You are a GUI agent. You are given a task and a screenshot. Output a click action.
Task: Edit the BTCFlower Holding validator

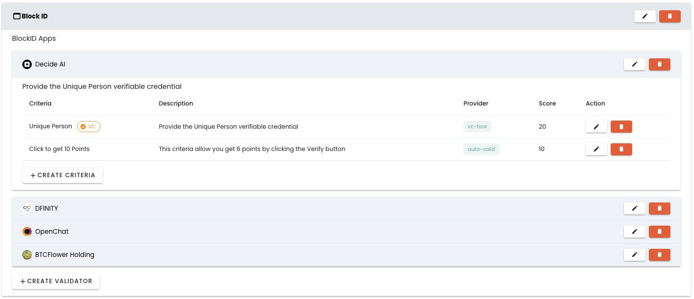(x=634, y=255)
